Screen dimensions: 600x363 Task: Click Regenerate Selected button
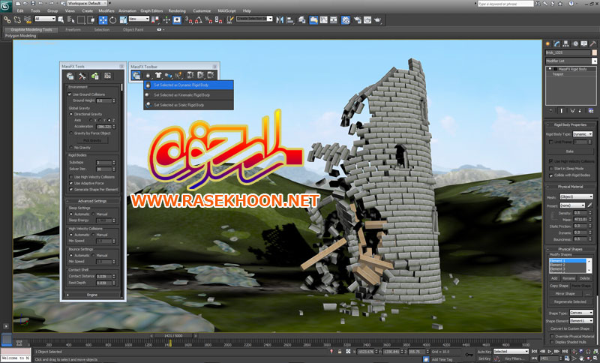point(570,301)
